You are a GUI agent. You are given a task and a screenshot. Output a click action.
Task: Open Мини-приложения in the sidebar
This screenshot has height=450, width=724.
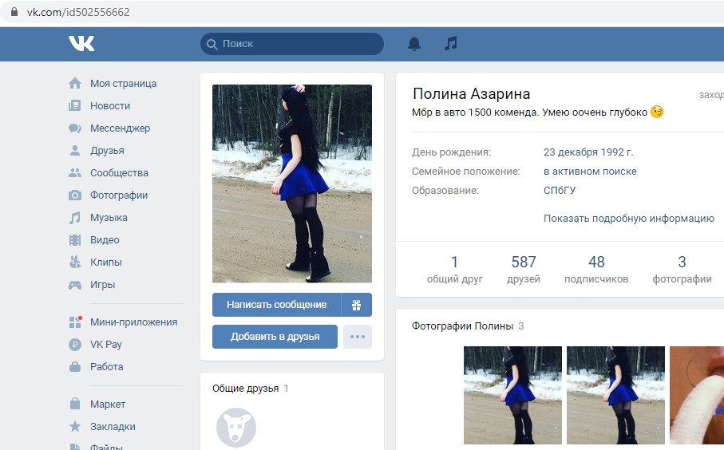133,322
